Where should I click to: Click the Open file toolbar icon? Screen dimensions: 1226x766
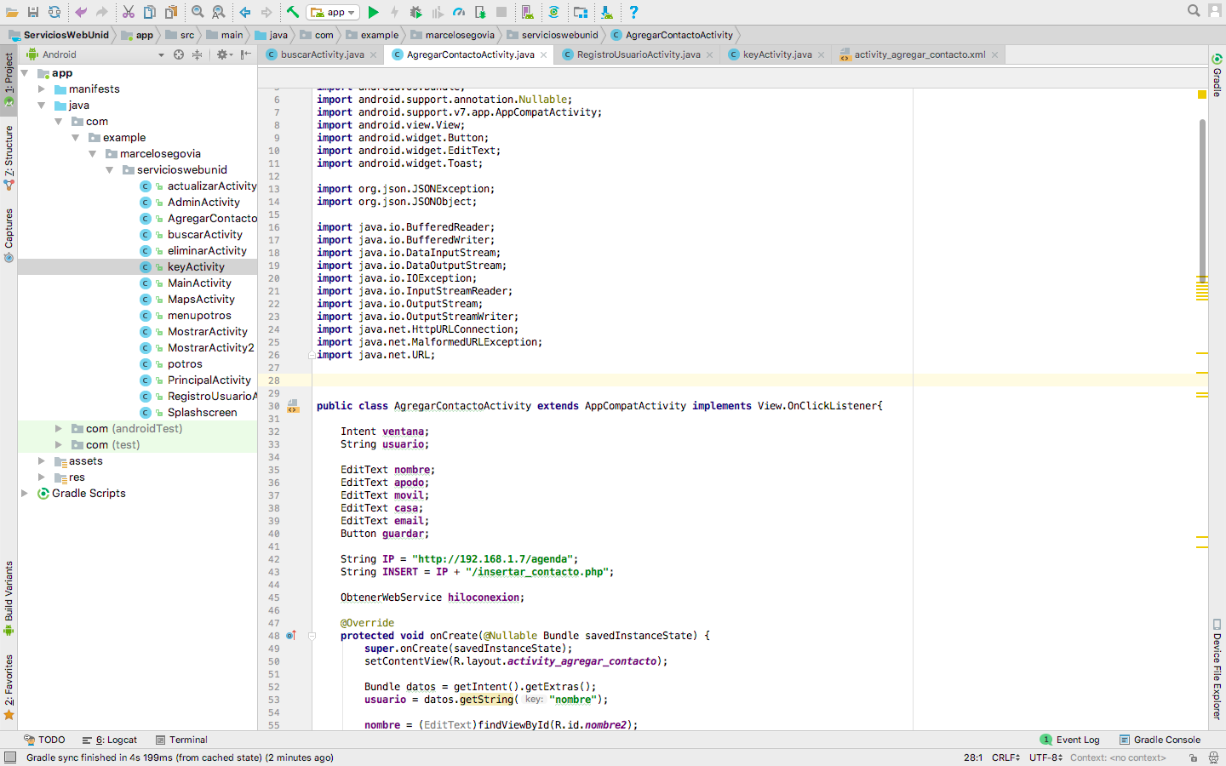tap(12, 12)
